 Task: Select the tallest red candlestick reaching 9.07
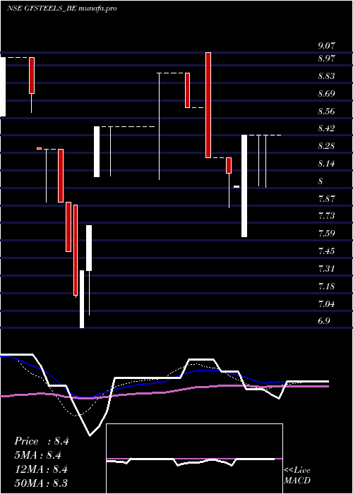pos(208,105)
